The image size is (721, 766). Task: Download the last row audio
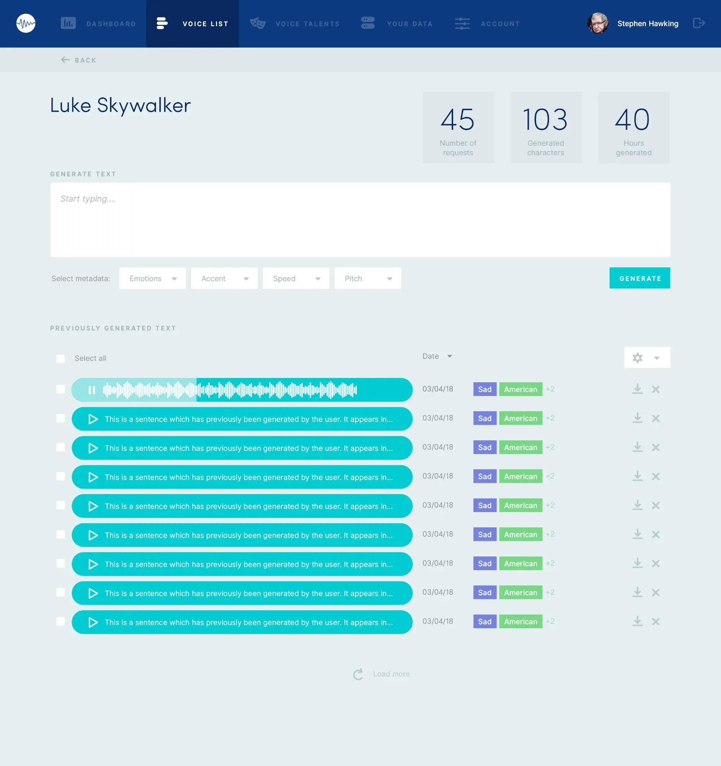click(637, 621)
